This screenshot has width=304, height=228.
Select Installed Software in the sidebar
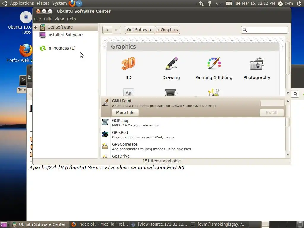(x=65, y=35)
